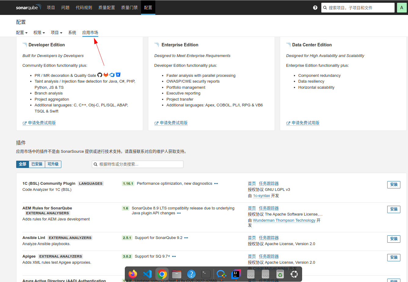The height and width of the screenshot is (282, 408).
Task: Open the 应用市场 tab
Action: coord(90,33)
